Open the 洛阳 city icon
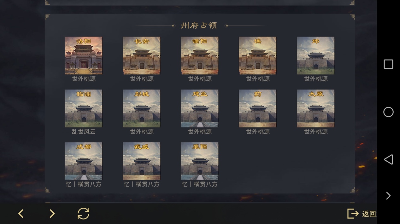This screenshot has width=400, height=224. pyautogui.click(x=84, y=55)
